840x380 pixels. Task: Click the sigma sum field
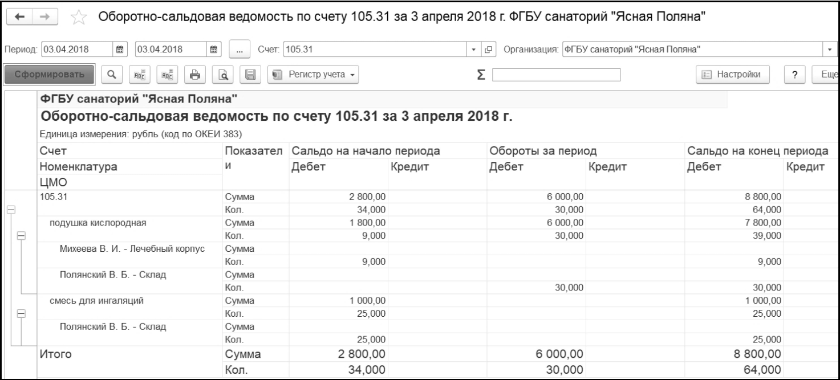[557, 75]
